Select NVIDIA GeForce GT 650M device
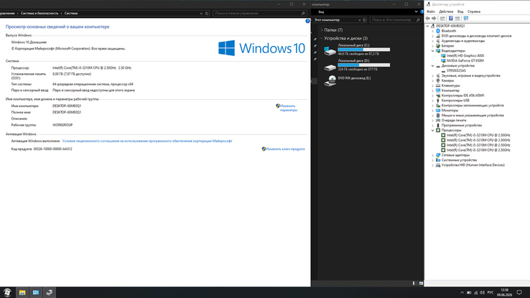 465,61
